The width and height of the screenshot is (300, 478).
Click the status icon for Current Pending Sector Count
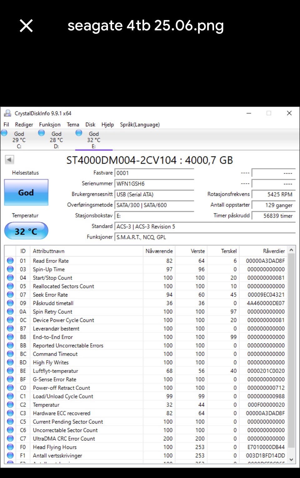10,421
